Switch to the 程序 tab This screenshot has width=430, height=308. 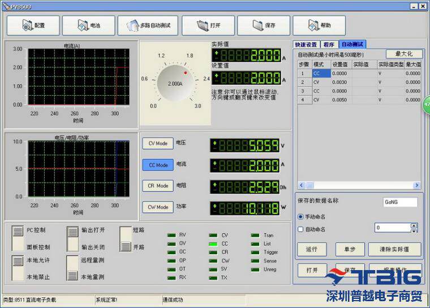point(329,44)
